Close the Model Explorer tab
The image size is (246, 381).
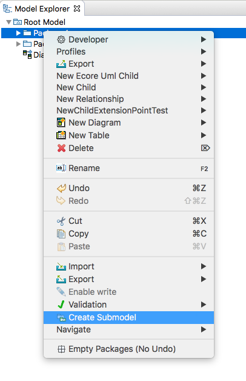pos(77,8)
